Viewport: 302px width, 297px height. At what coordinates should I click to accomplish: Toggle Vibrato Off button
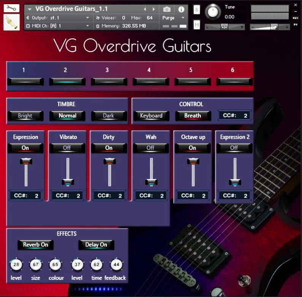[x=67, y=148]
